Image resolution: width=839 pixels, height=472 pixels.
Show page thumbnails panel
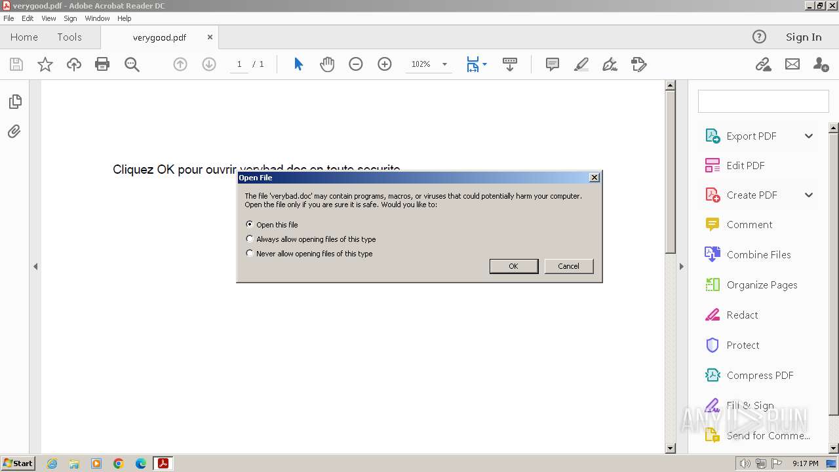[14, 102]
